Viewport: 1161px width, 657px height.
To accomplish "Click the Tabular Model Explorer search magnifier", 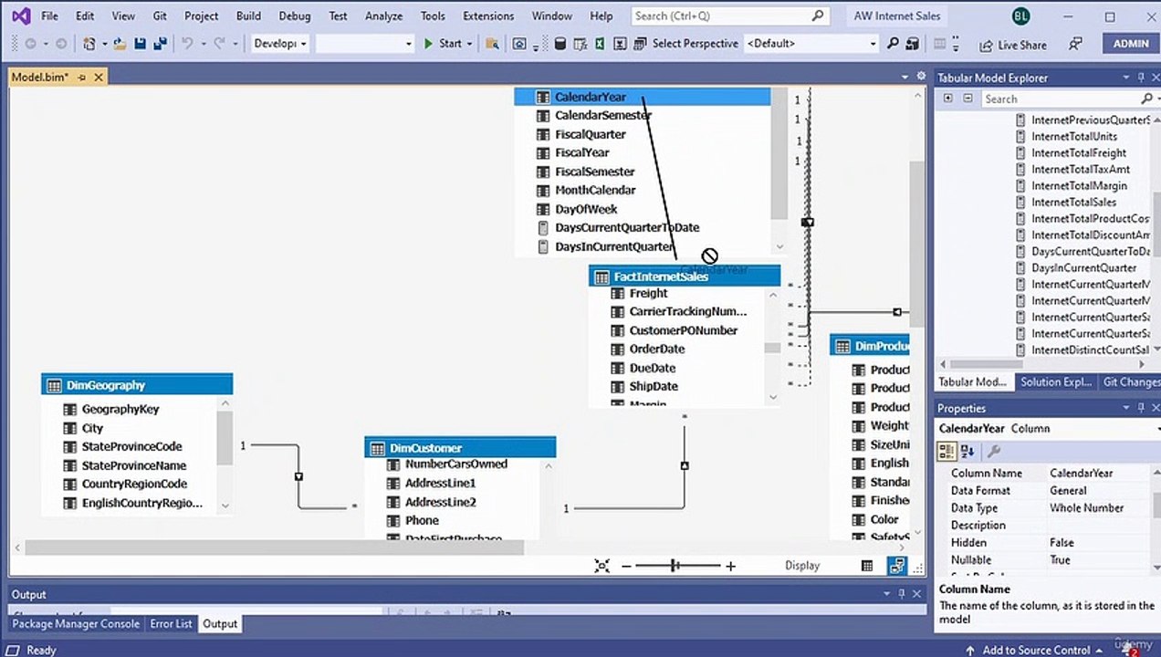I will point(1145,99).
